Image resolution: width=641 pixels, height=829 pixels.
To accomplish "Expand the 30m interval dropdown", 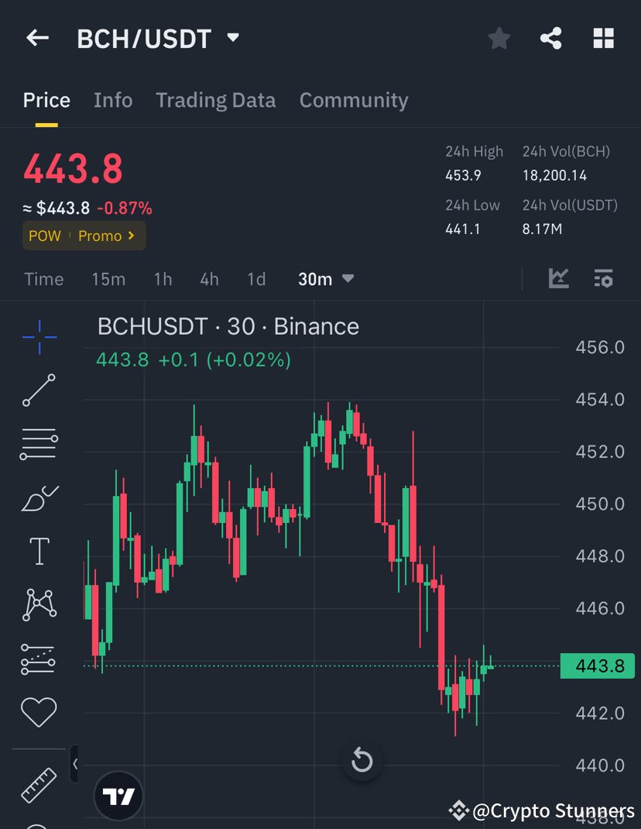I will (325, 279).
